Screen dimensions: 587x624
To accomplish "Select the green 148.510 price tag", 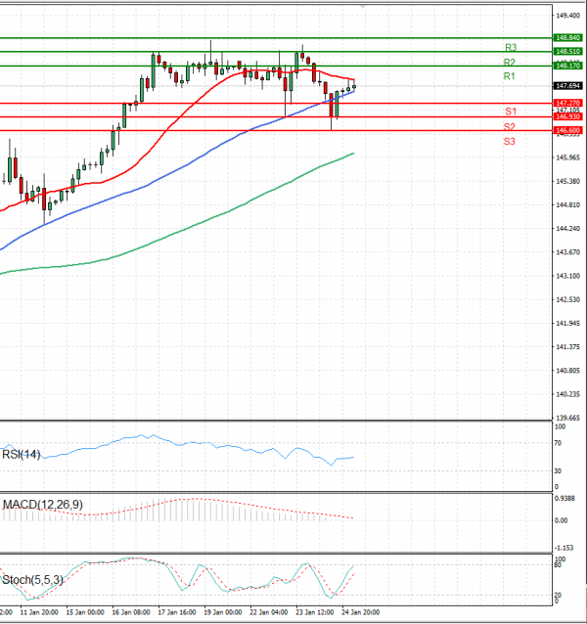I will (x=567, y=51).
